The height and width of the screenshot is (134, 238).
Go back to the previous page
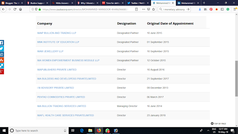tap(3, 9)
